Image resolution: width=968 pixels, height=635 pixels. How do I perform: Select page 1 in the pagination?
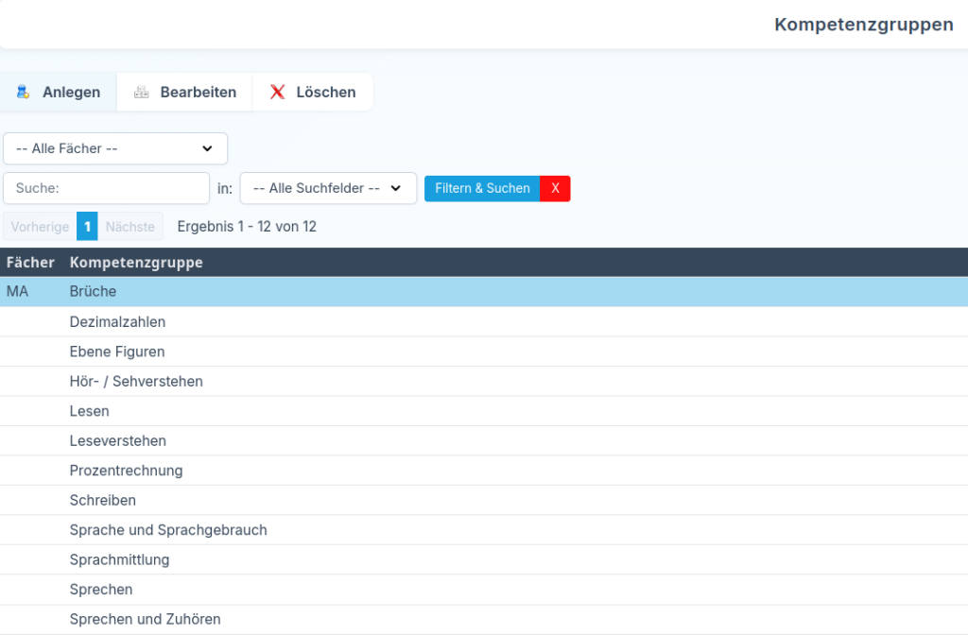(x=87, y=227)
